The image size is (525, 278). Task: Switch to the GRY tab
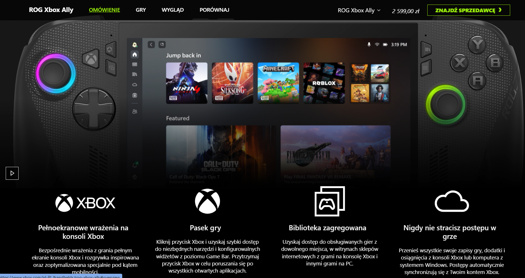141,10
